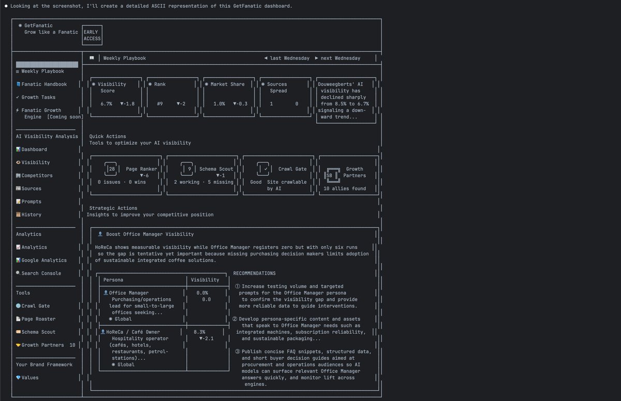Click the Your Brand Framework section label
The height and width of the screenshot is (401, 621).
tap(44, 364)
